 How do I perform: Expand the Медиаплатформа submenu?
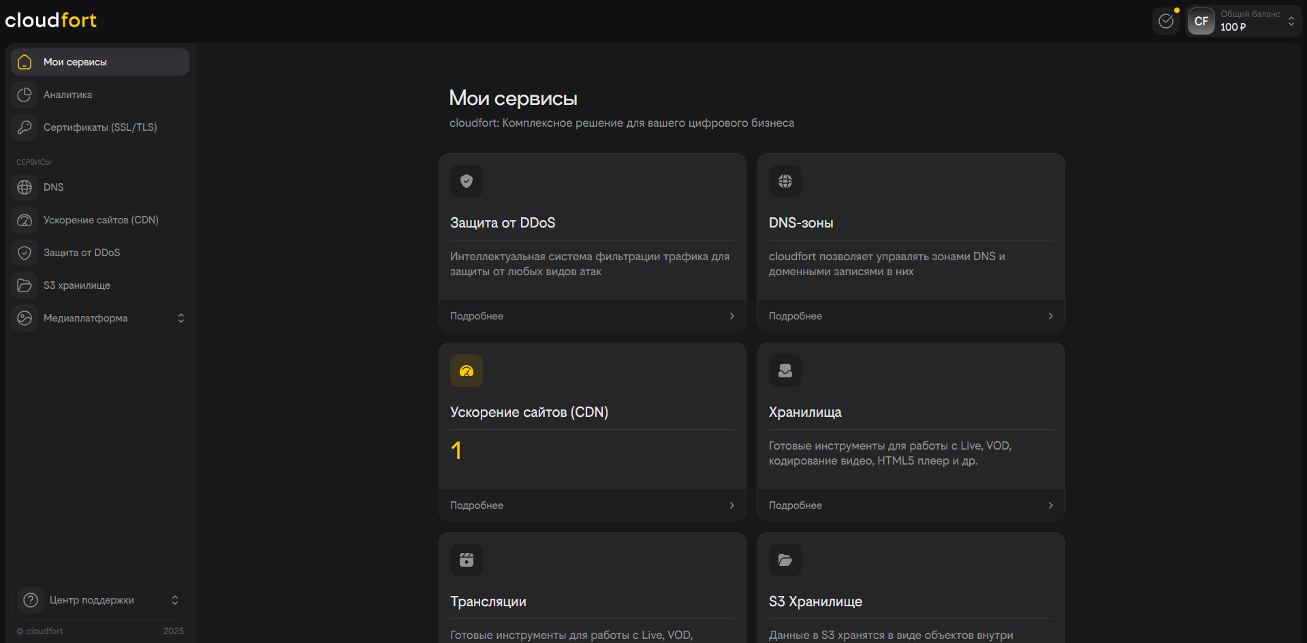click(180, 318)
